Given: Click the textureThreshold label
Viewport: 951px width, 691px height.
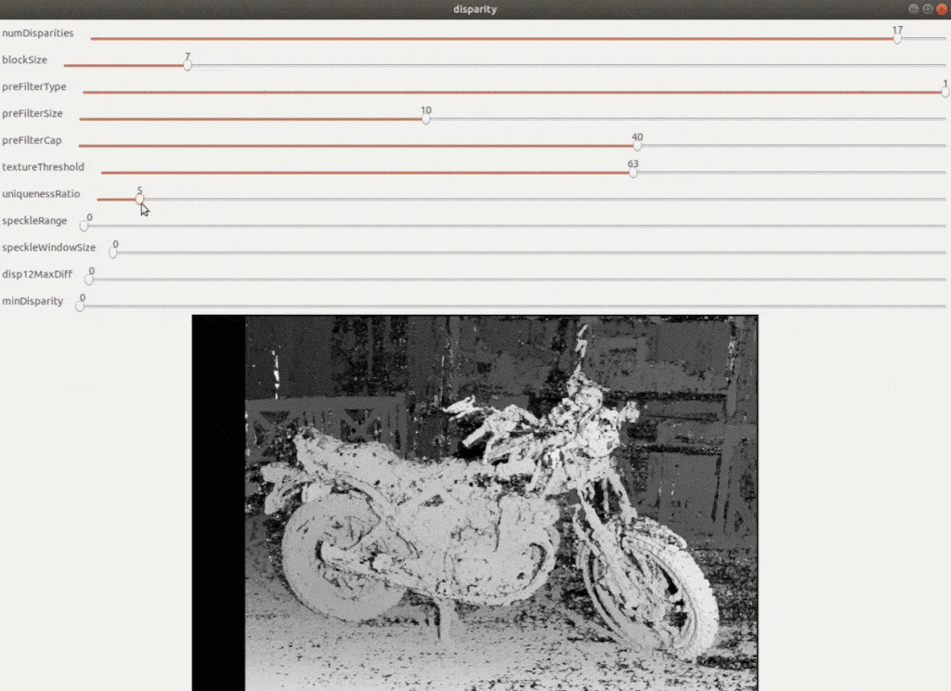Looking at the screenshot, I should 43,167.
